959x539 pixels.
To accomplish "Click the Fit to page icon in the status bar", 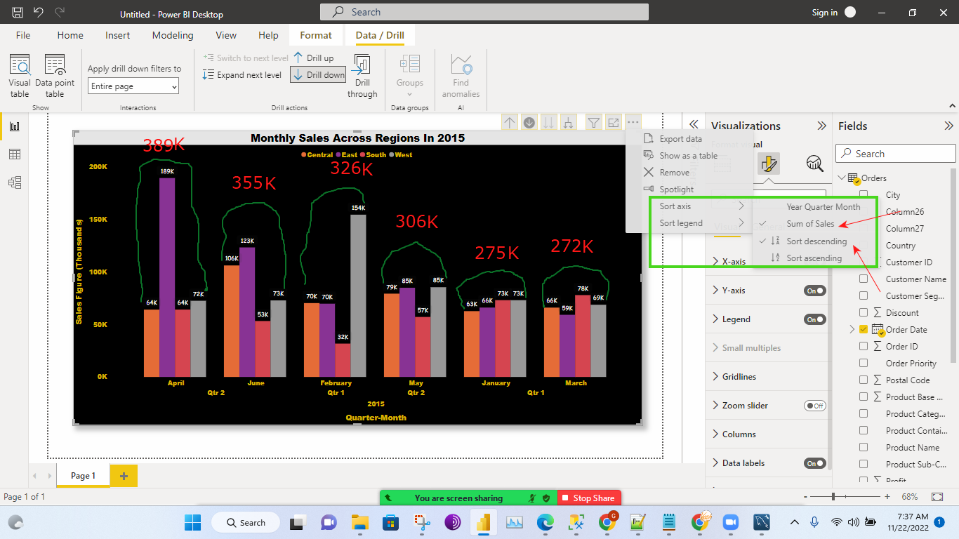I will 937,497.
